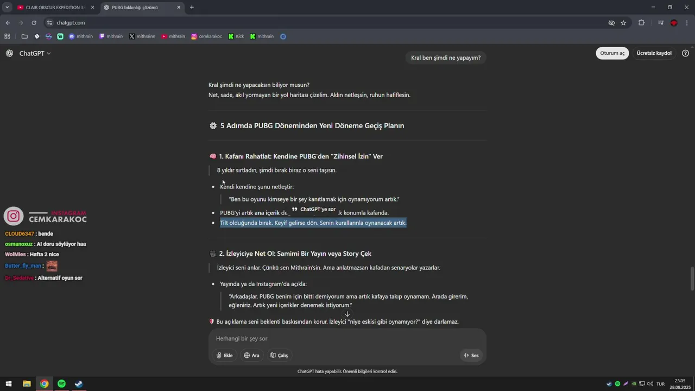Click the crossed-out eye icon in address bar
The width and height of the screenshot is (695, 391).
click(x=611, y=23)
